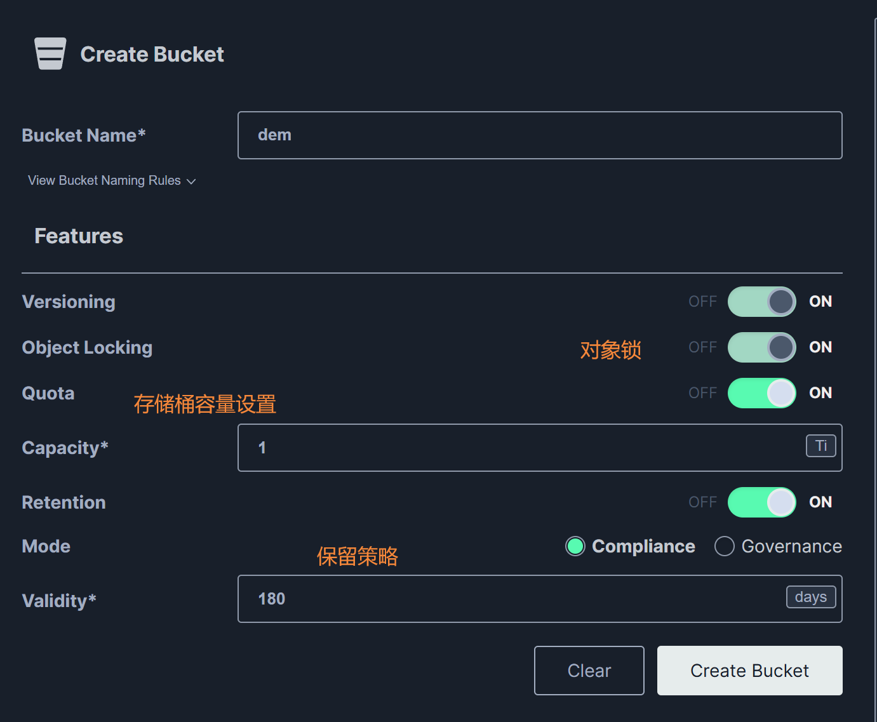877x722 pixels.
Task: Click the ON label beside Object Locking
Action: [x=820, y=347]
